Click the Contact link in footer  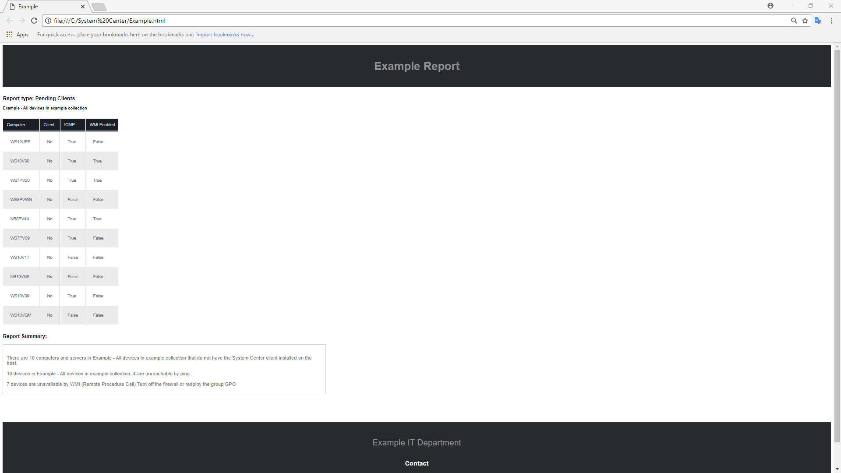[x=417, y=463]
